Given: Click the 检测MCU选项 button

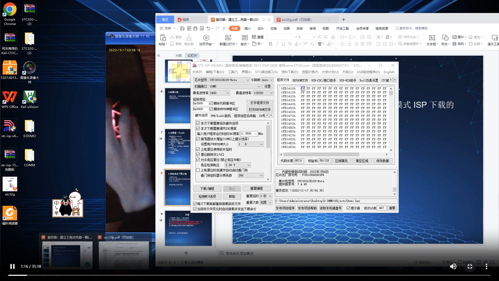Looking at the screenshot, I should coord(207,196).
